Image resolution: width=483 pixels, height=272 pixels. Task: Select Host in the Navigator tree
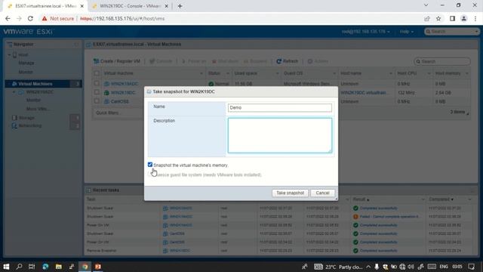[23, 54]
